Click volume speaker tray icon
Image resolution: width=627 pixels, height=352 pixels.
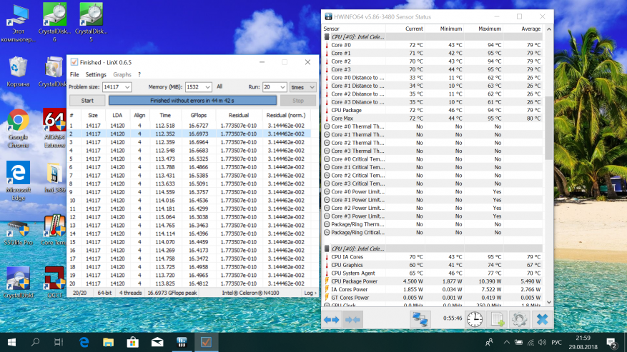(x=542, y=343)
